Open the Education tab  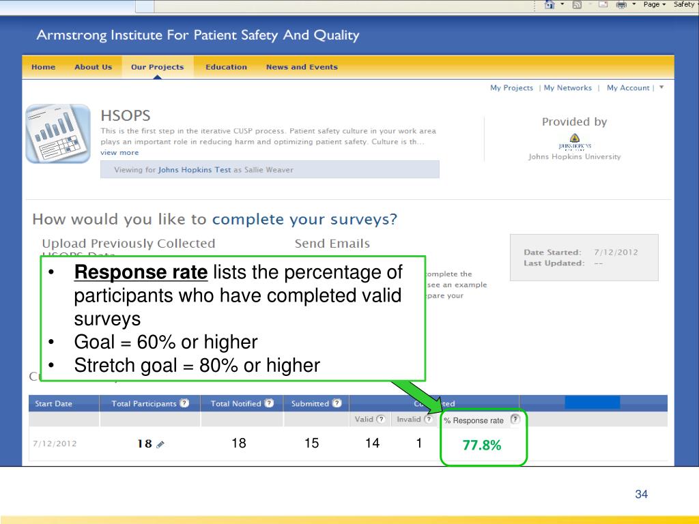point(226,67)
